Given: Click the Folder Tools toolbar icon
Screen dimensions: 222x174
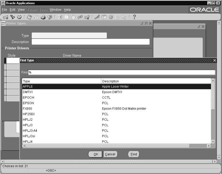Looking at the screenshot, I should tap(124, 17).
